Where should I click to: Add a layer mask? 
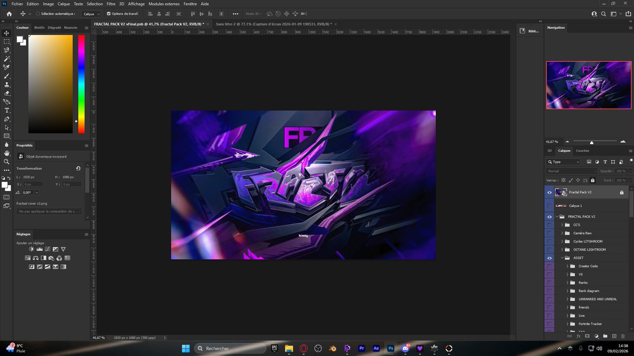click(x=587, y=336)
